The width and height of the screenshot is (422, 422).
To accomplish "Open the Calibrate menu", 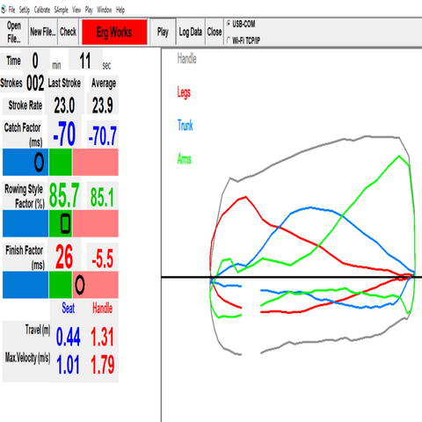I will pos(42,10).
